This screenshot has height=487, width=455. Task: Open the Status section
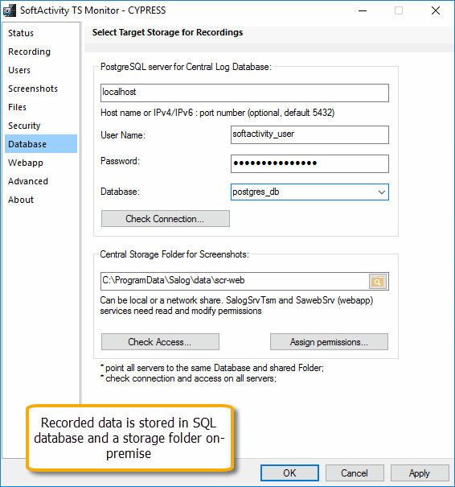(21, 33)
